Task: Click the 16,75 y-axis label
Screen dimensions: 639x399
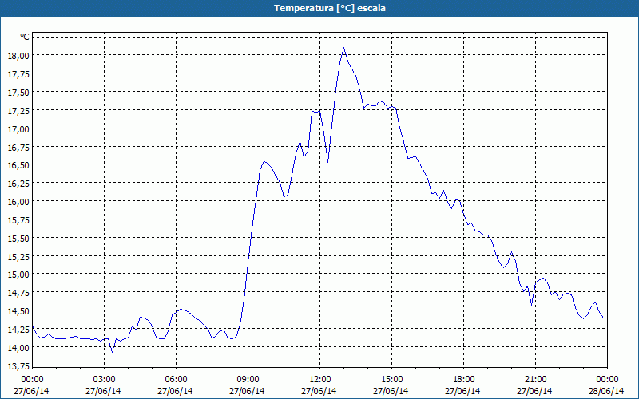Action: (x=18, y=148)
